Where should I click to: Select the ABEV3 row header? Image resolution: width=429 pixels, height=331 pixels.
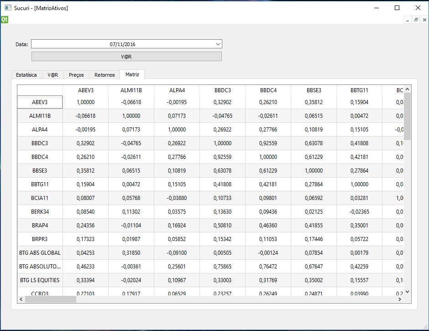click(x=40, y=102)
